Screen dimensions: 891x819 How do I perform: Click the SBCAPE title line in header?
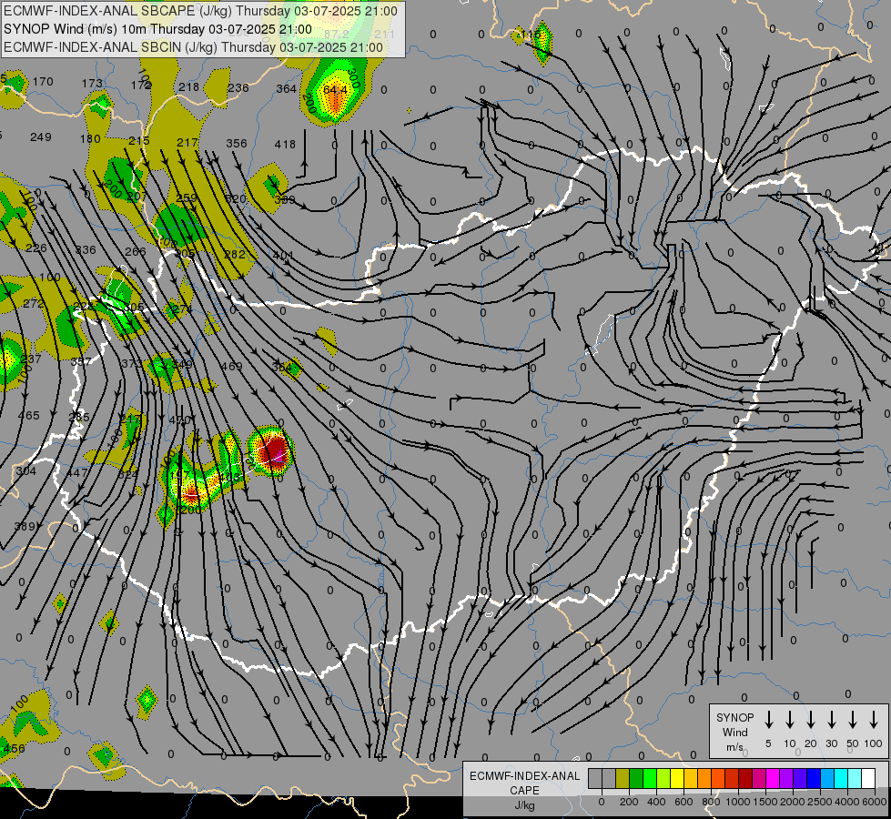(x=200, y=11)
